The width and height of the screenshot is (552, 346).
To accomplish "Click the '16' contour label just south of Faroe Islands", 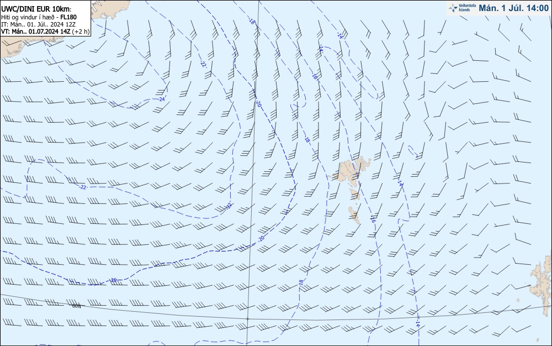I will click(373, 220).
